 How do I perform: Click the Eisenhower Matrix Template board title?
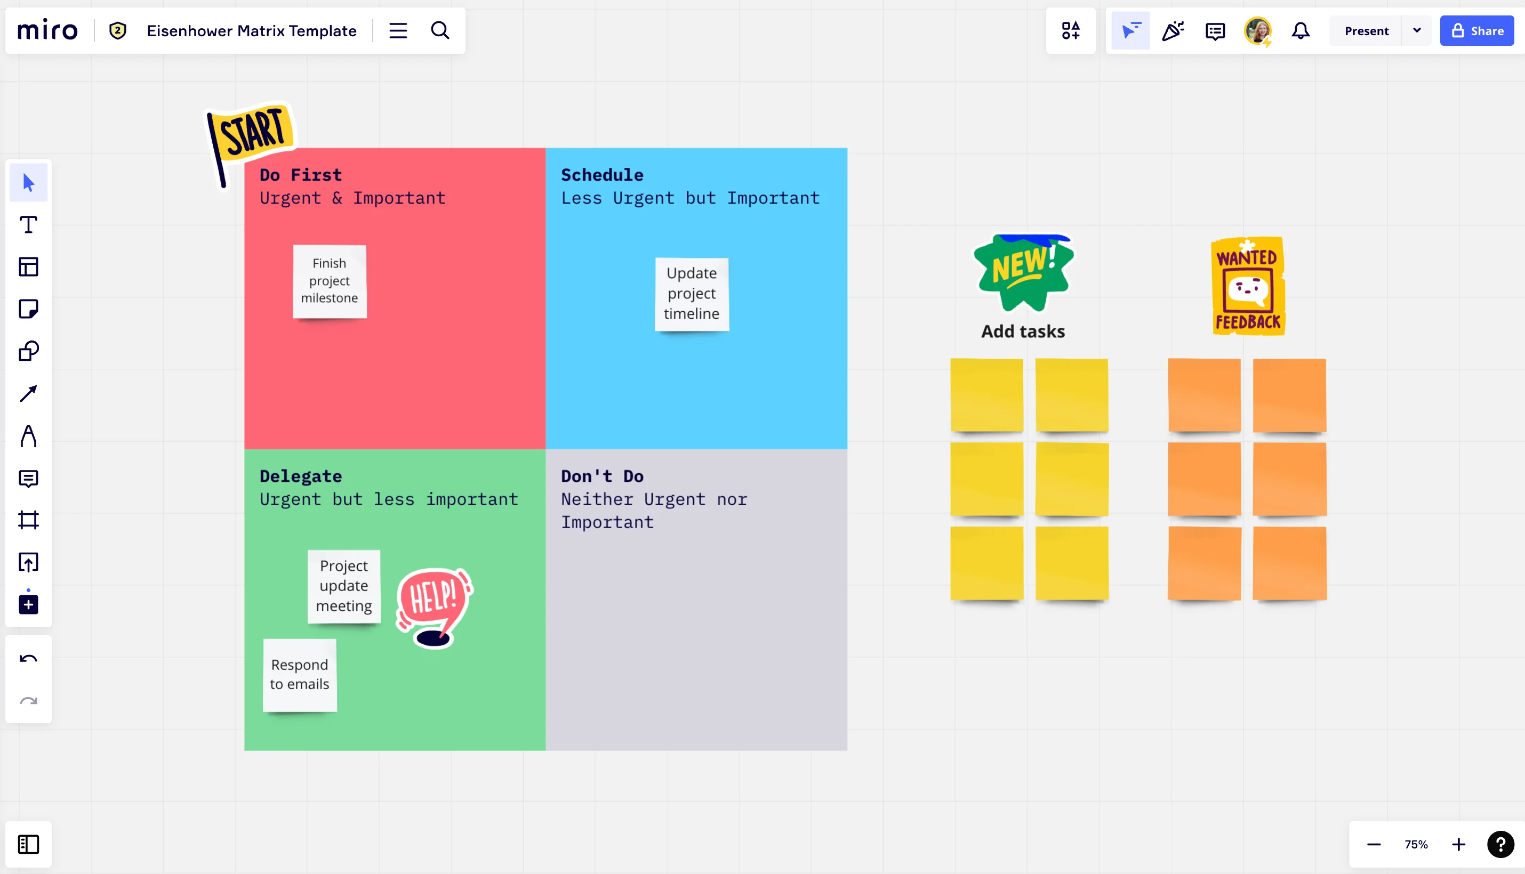252,30
